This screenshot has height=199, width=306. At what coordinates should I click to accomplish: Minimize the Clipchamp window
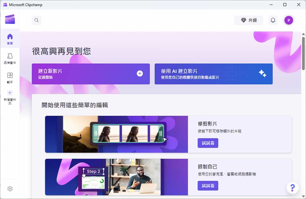coord(271,5)
